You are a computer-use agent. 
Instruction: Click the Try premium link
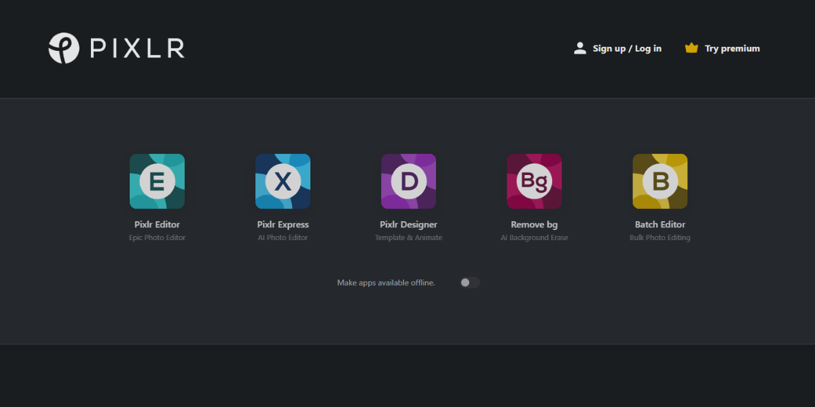pyautogui.click(x=732, y=48)
